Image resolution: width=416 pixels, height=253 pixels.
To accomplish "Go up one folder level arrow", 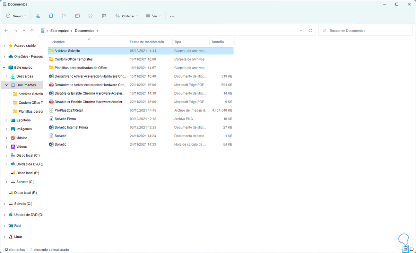I will coord(32,30).
